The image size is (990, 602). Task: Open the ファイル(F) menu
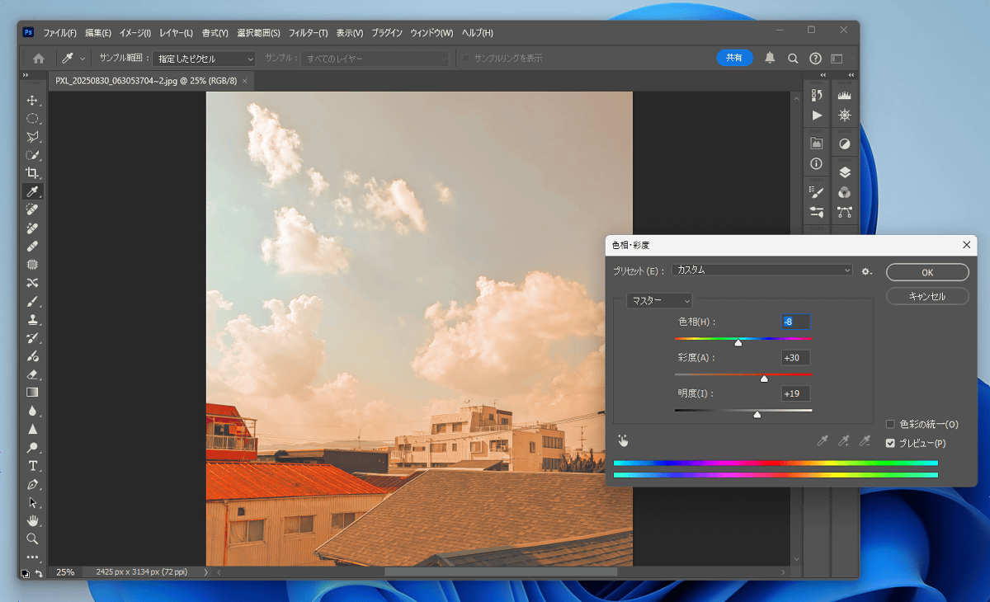[59, 33]
